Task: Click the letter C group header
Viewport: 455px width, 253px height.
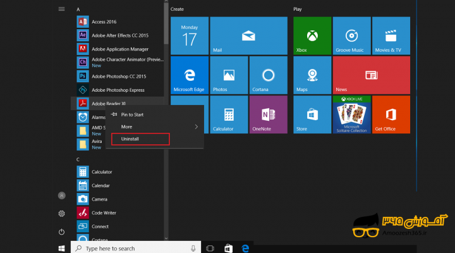Action: pyautogui.click(x=78, y=159)
